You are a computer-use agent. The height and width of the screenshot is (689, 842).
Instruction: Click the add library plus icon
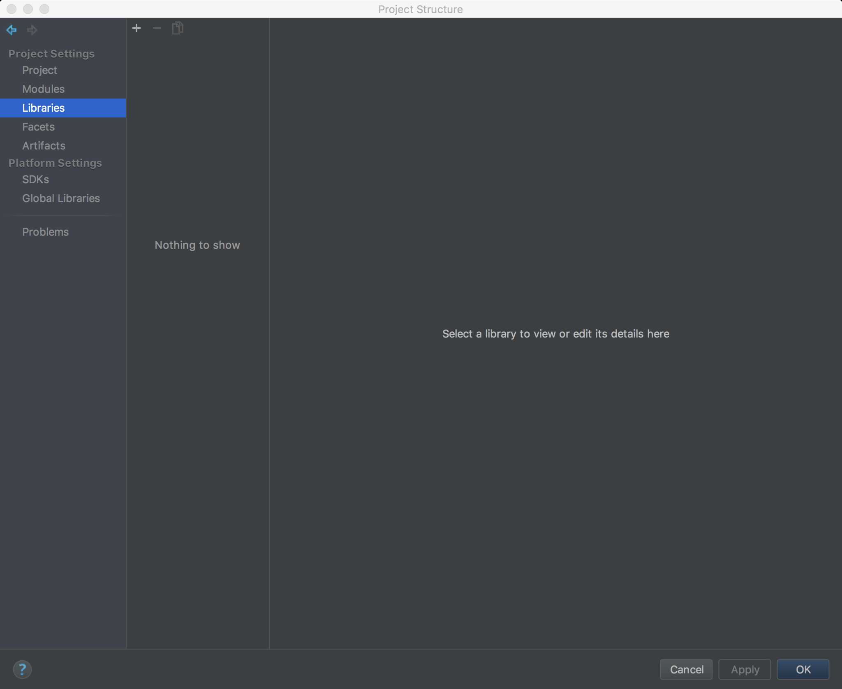[137, 28]
